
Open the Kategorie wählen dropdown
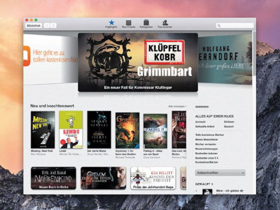(220, 173)
